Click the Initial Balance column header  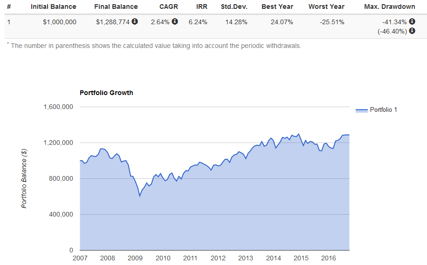53,7
